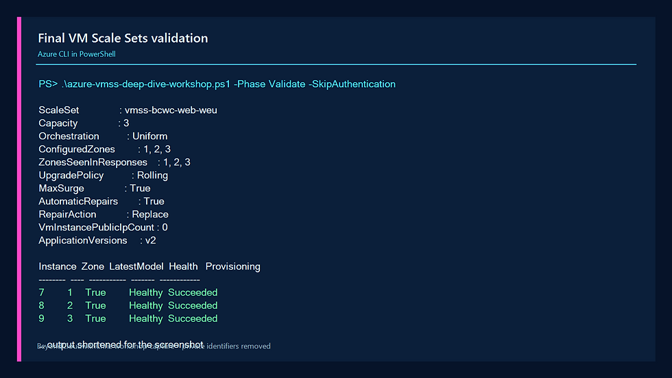Click the "LatestModel" column header
This screenshot has height=378, width=672.
pyautogui.click(x=136, y=267)
